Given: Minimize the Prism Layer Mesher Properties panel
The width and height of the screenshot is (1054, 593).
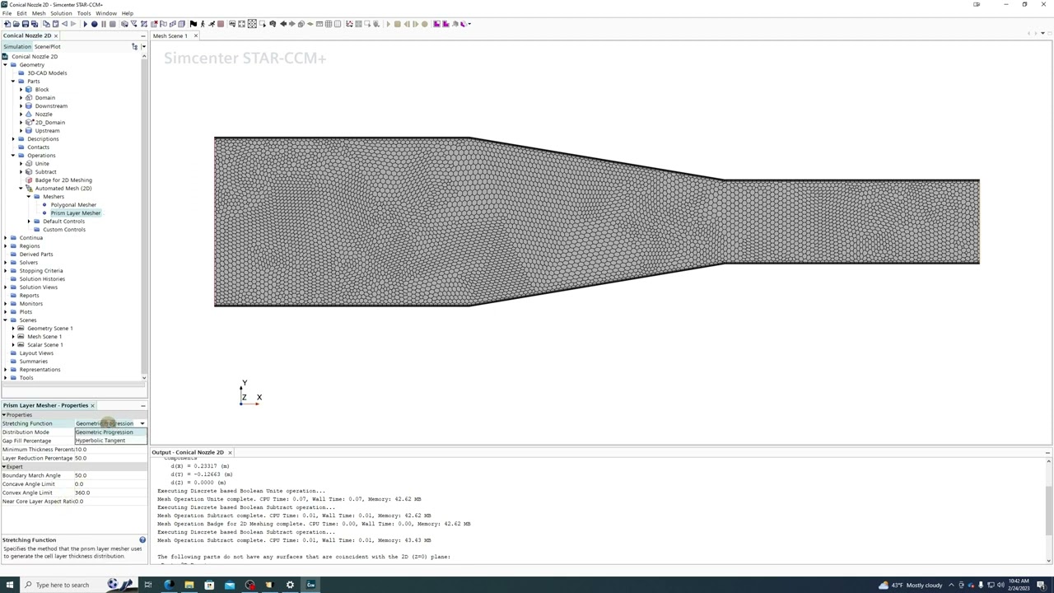Looking at the screenshot, I should pyautogui.click(x=142, y=405).
